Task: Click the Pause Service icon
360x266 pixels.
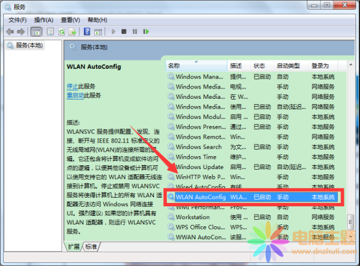Action: (x=135, y=31)
